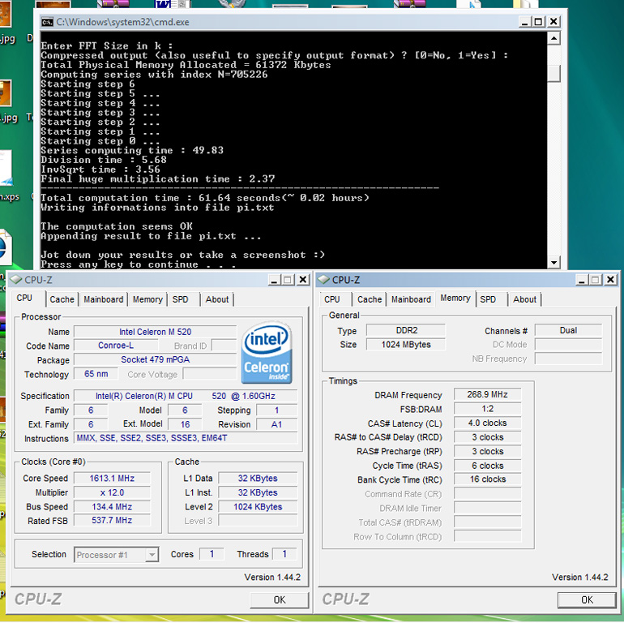This screenshot has width=624, height=623.
Task: Click the Core Speed value 1613.1 MHz
Action: click(x=112, y=479)
